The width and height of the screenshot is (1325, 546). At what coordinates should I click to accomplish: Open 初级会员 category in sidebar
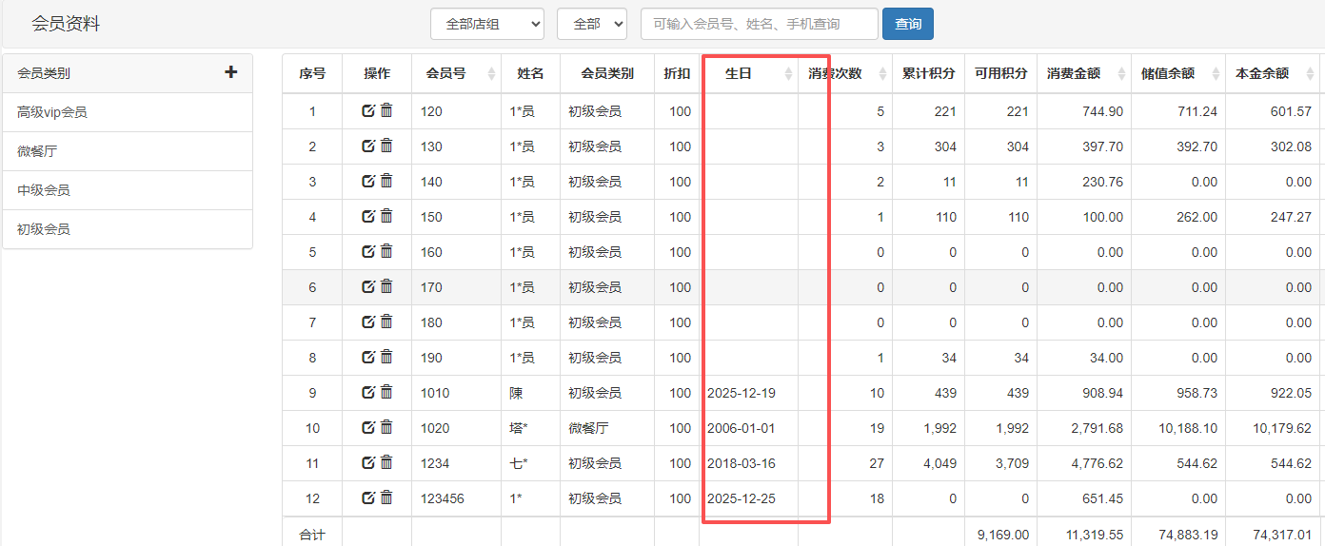pos(44,229)
